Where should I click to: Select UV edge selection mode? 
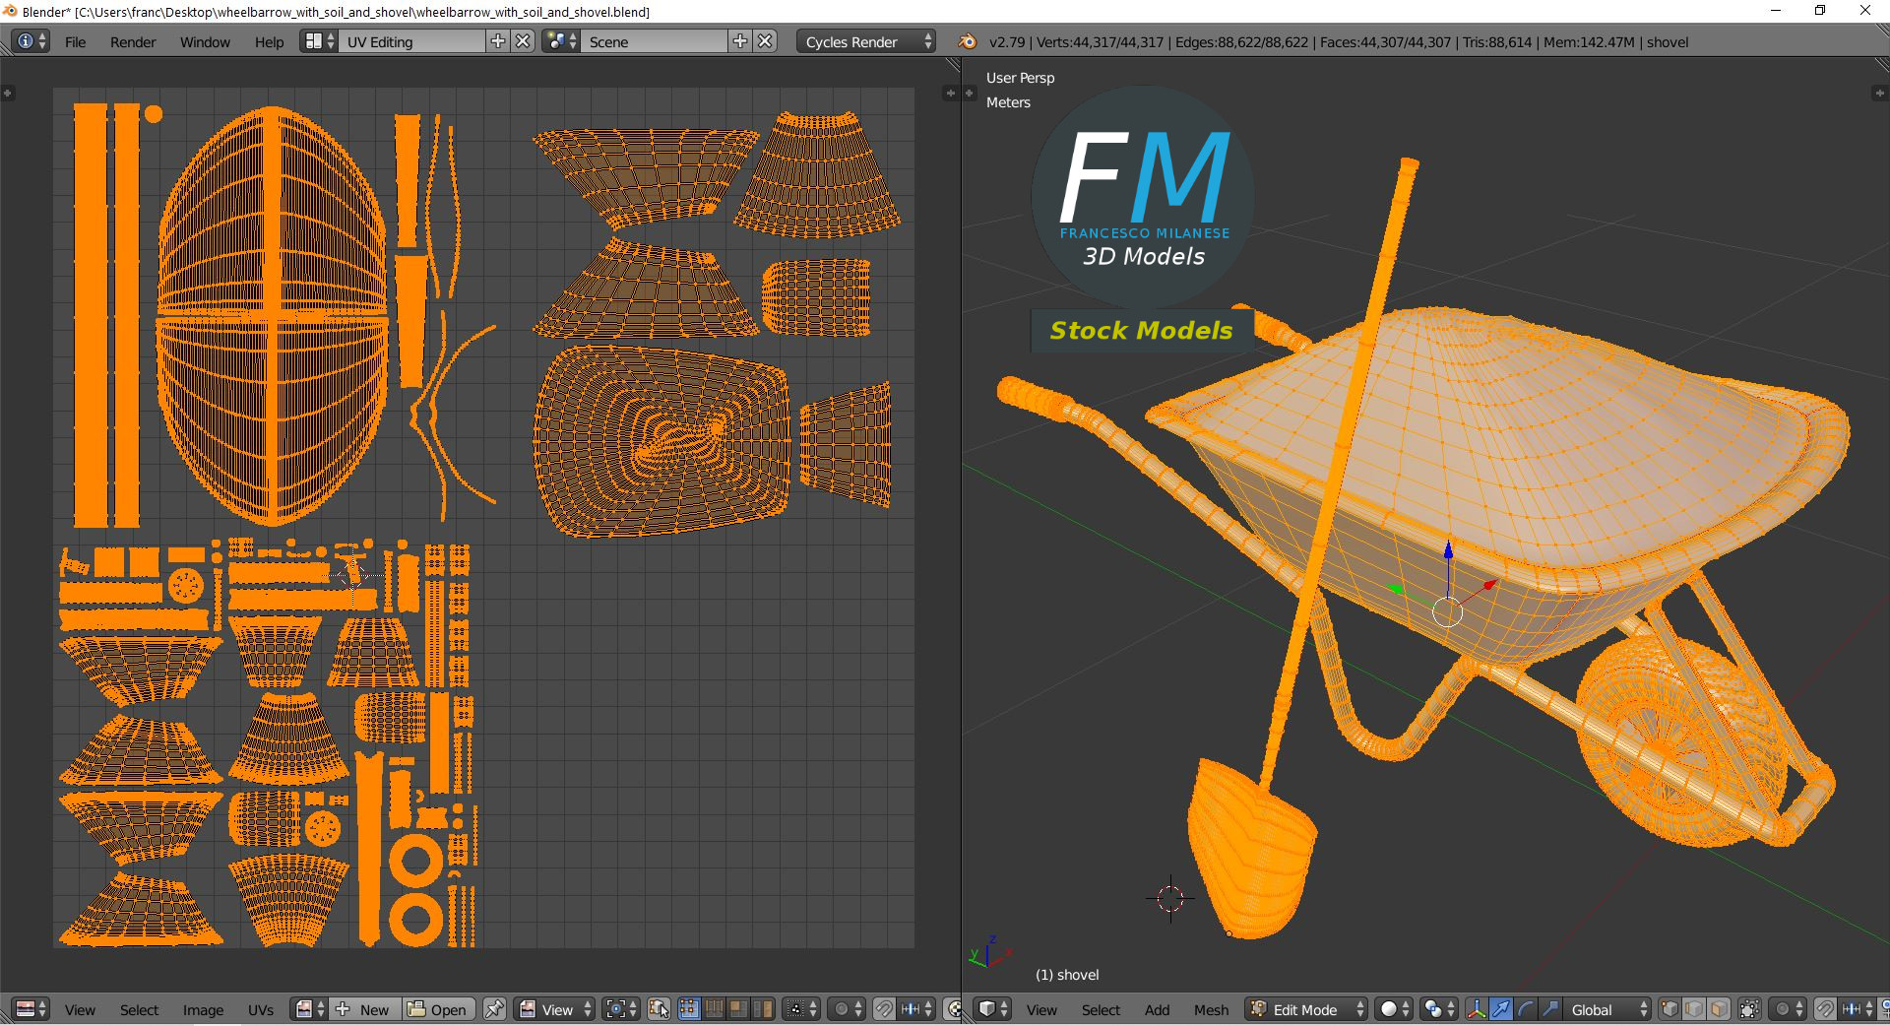[x=714, y=1009]
